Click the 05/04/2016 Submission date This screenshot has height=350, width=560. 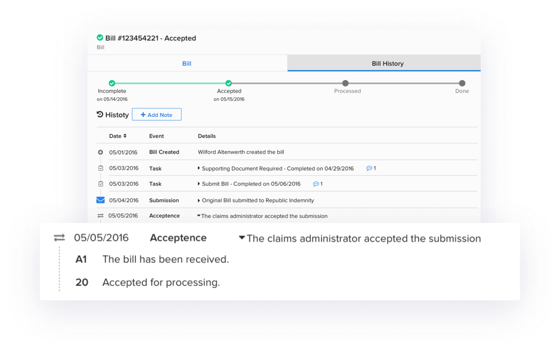(x=124, y=200)
